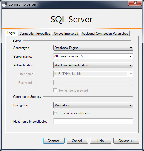Image resolution: width=144 pixels, height=151 pixels.
Task: Click the Host name in certificate field
Action: [93, 121]
